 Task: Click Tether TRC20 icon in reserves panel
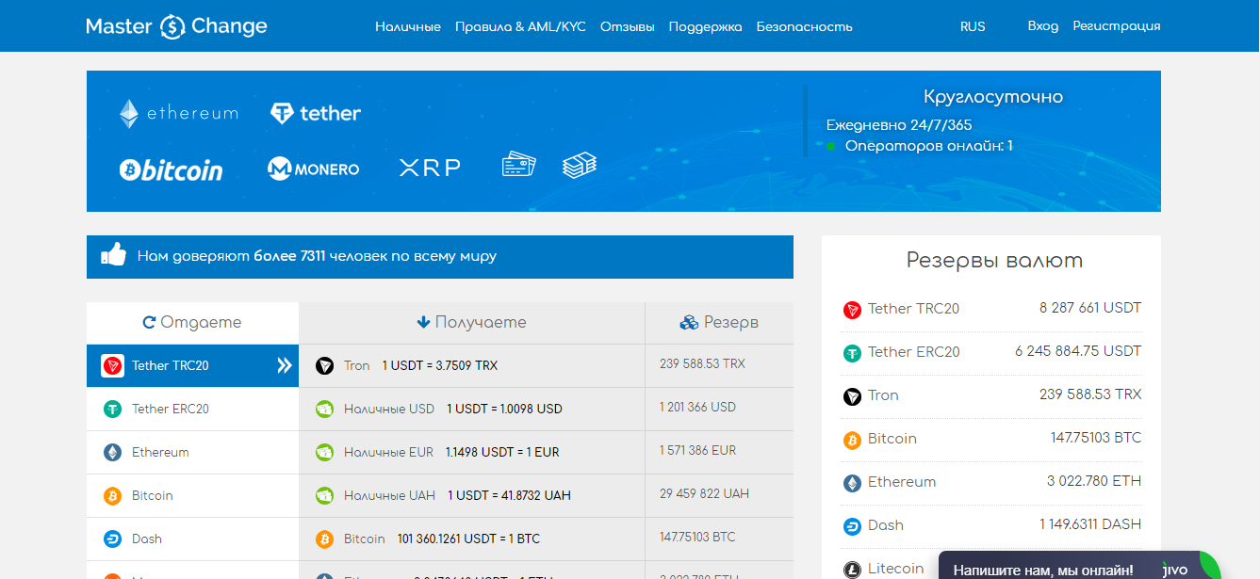click(852, 310)
